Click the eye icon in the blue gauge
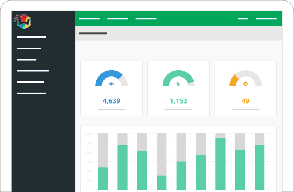The height and width of the screenshot is (192, 294). point(111,84)
